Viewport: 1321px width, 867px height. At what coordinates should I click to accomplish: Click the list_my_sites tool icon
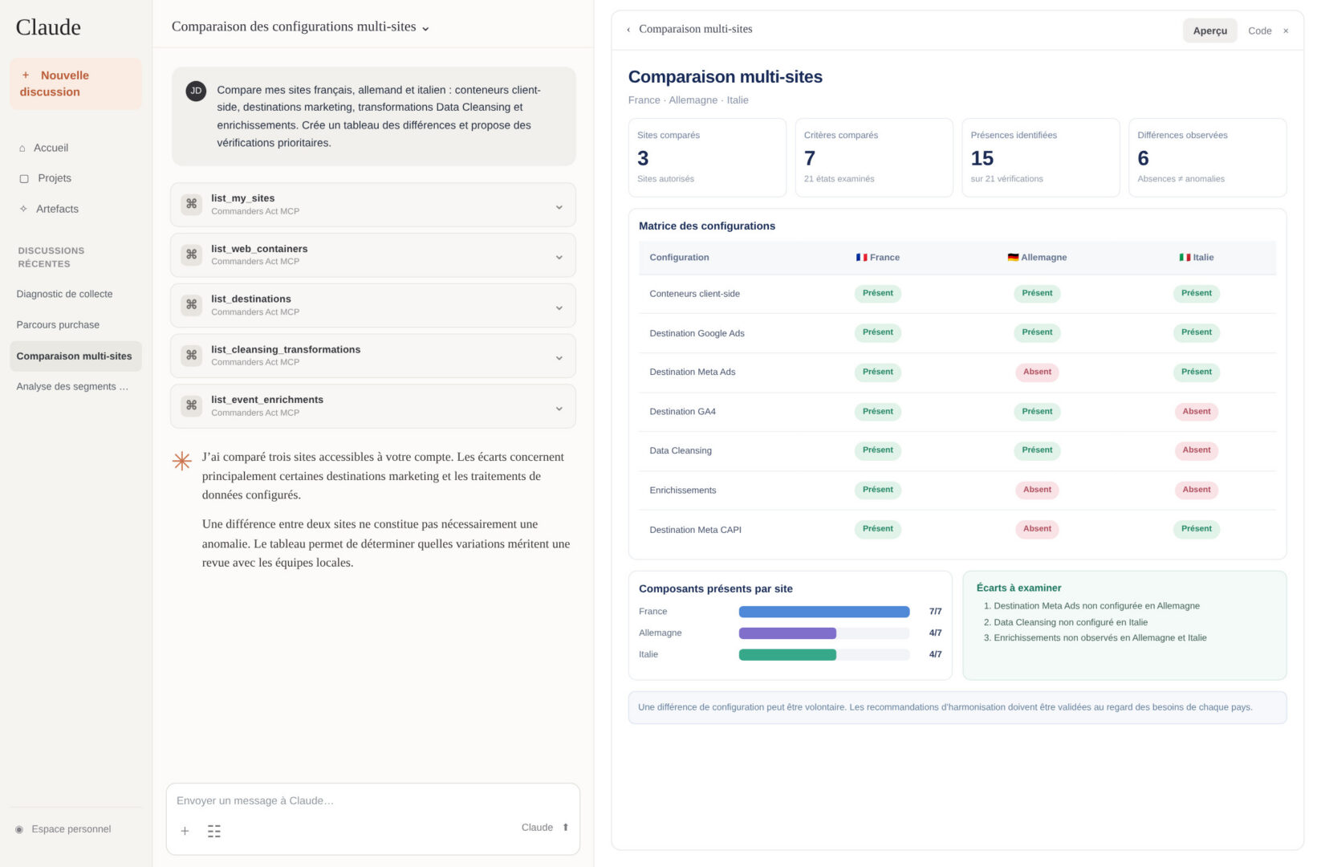coord(192,204)
